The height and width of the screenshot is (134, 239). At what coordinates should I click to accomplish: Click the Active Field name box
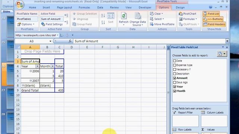52,19
